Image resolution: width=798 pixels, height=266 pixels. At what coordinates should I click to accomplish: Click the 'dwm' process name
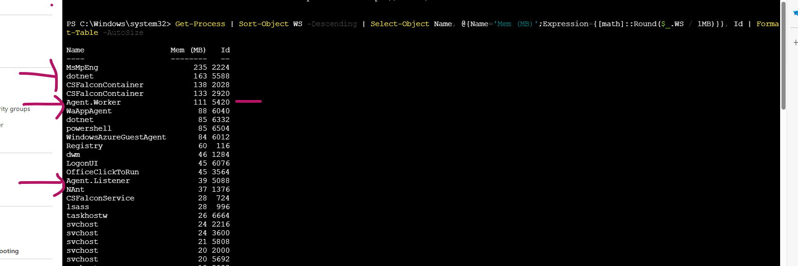[73, 155]
